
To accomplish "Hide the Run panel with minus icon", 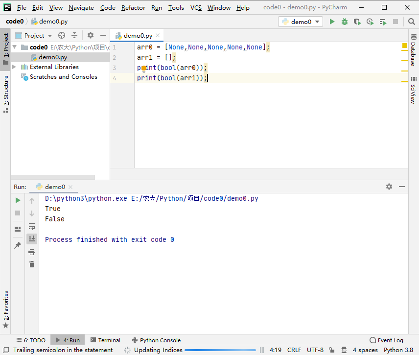I will click(402, 187).
